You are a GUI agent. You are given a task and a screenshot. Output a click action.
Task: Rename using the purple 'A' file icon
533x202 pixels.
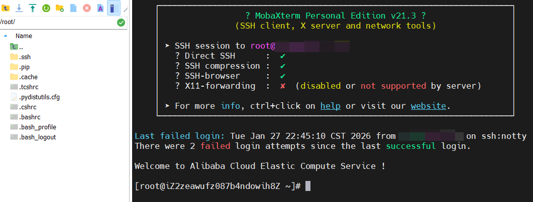coord(100,8)
